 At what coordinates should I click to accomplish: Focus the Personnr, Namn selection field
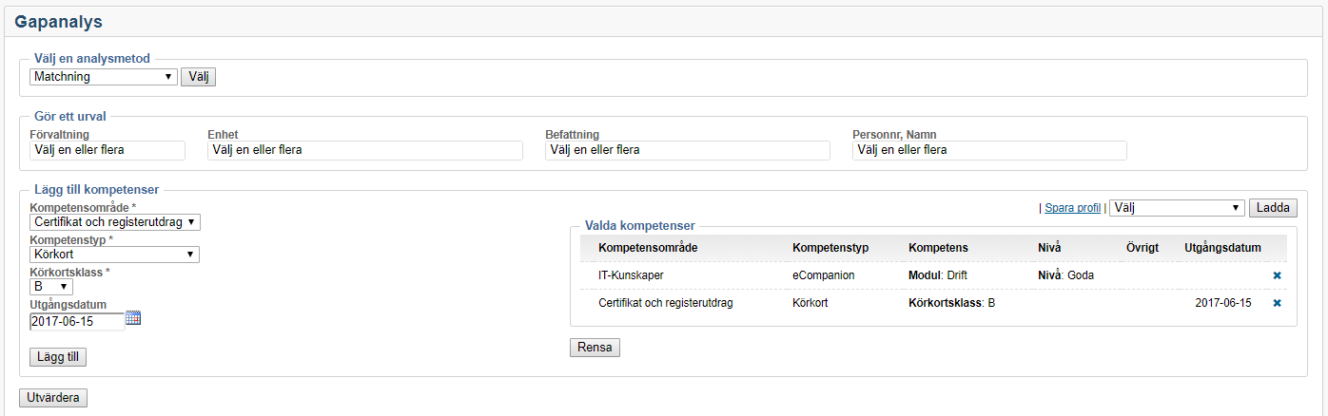pyautogui.click(x=989, y=150)
